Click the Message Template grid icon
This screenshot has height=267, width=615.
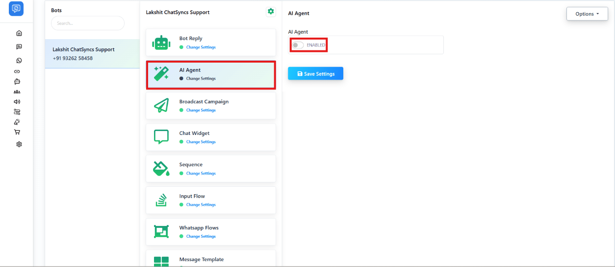click(161, 262)
